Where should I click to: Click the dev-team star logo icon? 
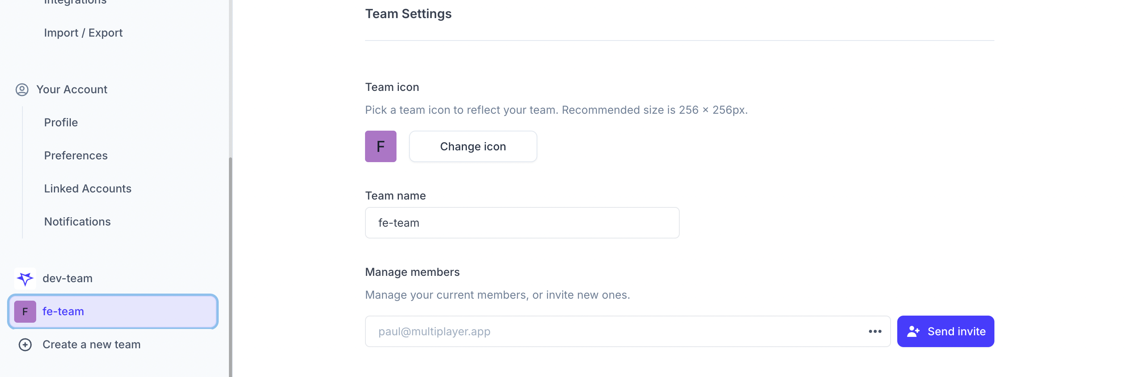click(25, 278)
